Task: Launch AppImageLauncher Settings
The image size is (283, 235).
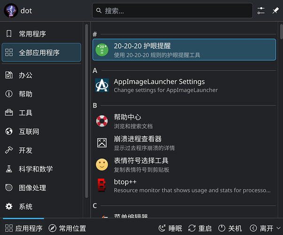Action: coord(184,85)
